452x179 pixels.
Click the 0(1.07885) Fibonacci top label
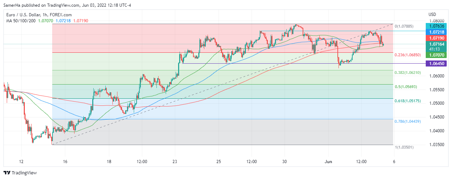coord(404,26)
